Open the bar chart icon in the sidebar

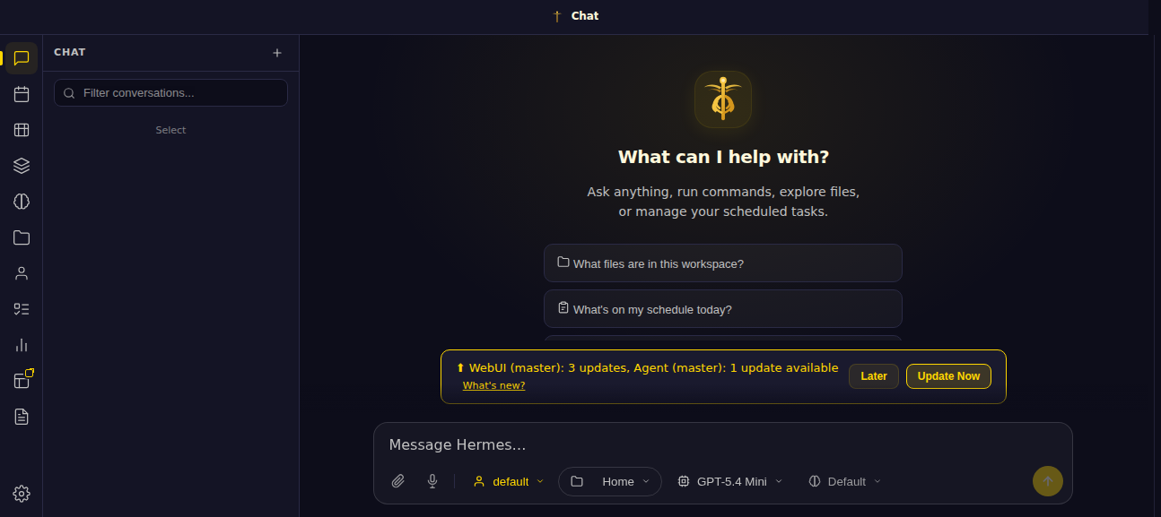tap(22, 345)
